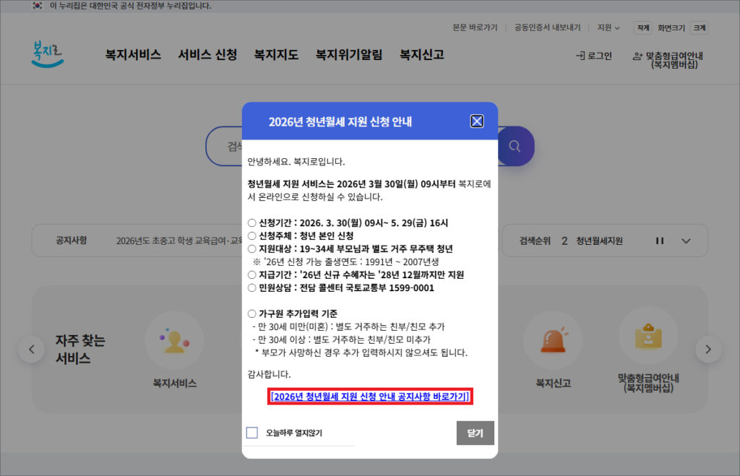Set screen size to 크게
Image resolution: width=740 pixels, height=476 pixels.
coord(699,28)
